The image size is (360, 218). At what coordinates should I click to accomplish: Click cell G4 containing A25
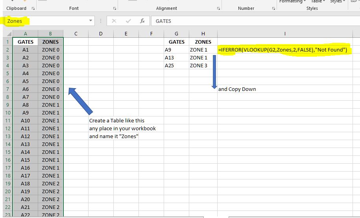tap(176, 65)
